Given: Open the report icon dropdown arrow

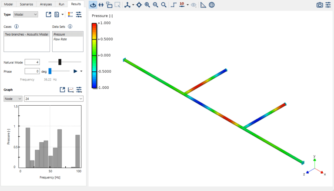Looking at the screenshot, I should coord(63,14).
